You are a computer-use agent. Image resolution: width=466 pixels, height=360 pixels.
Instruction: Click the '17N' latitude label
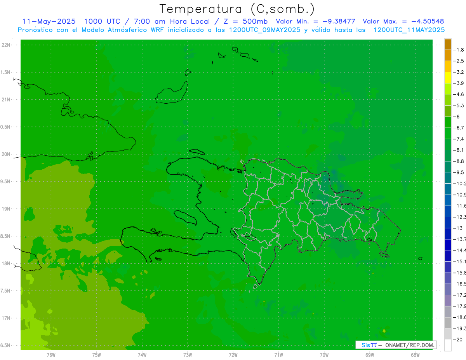[7, 318]
